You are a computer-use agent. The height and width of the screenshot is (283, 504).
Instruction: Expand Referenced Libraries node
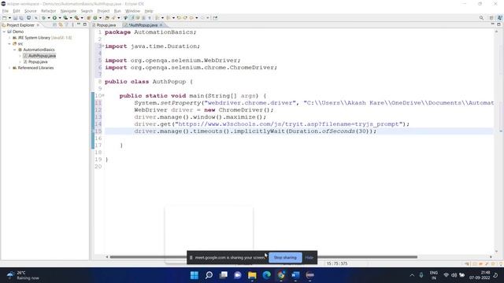[x=9, y=68]
